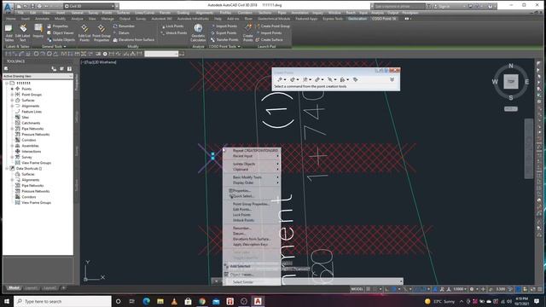Expand the Create Points dialog chevron
The image size is (546, 307).
pos(392,79)
